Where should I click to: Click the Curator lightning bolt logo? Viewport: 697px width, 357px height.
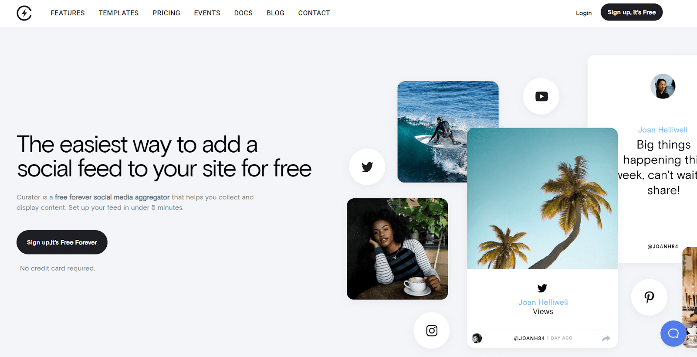24,13
